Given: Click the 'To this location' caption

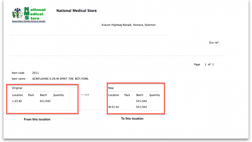Looking at the screenshot, I should [x=132, y=119].
